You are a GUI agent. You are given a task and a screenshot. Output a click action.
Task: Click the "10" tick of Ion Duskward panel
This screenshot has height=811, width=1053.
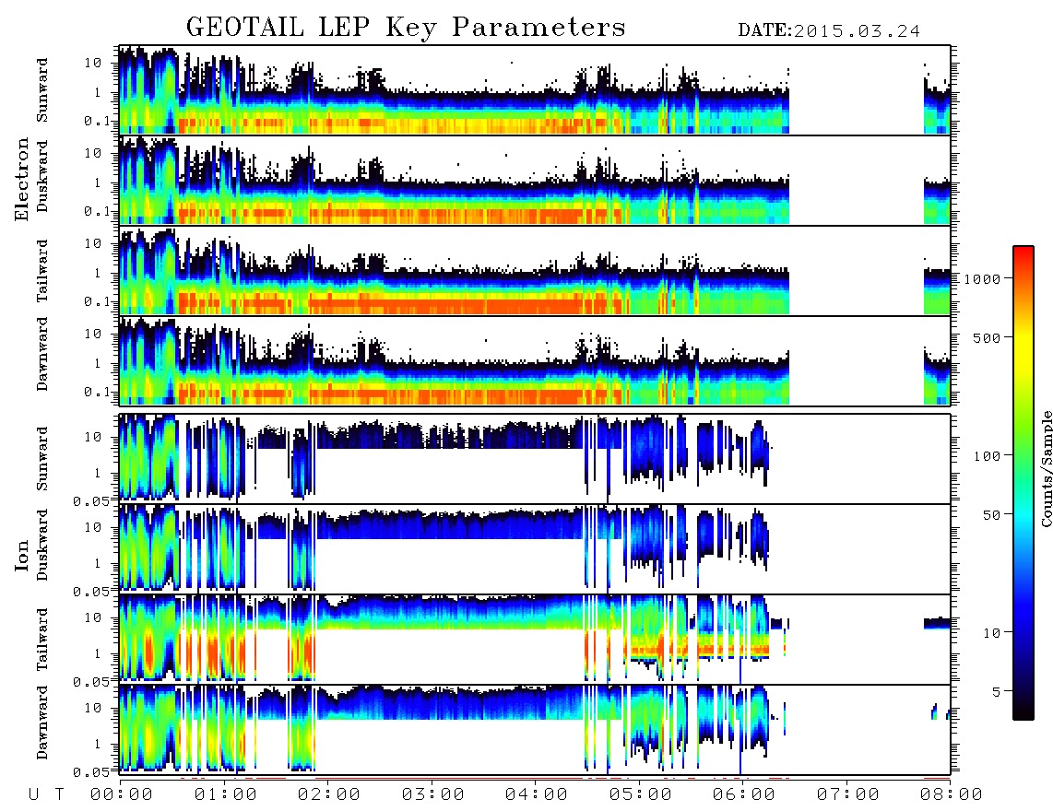click(93, 528)
